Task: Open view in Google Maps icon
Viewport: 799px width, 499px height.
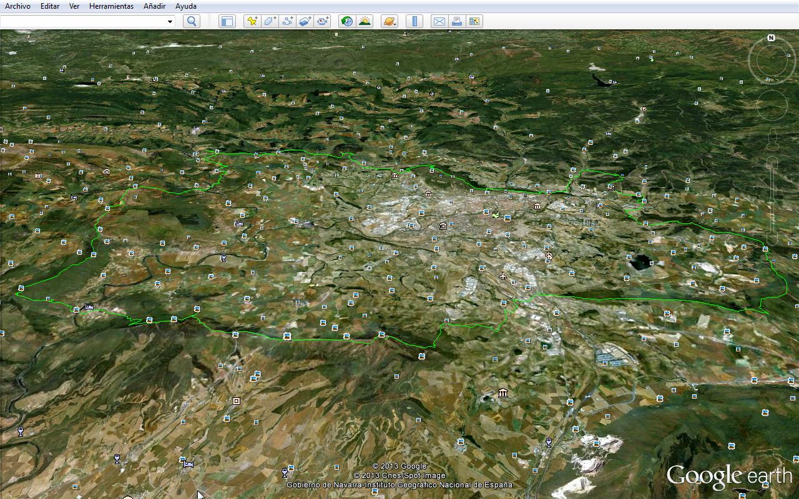Action: (x=474, y=21)
